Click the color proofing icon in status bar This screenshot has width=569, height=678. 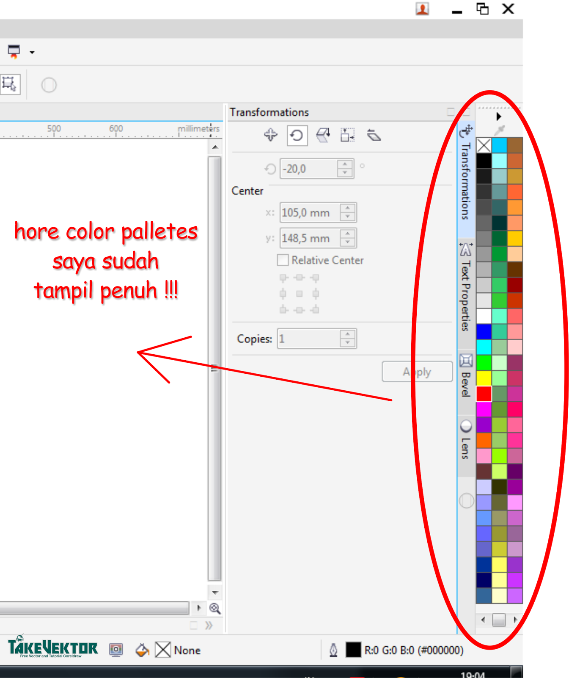pos(116,650)
